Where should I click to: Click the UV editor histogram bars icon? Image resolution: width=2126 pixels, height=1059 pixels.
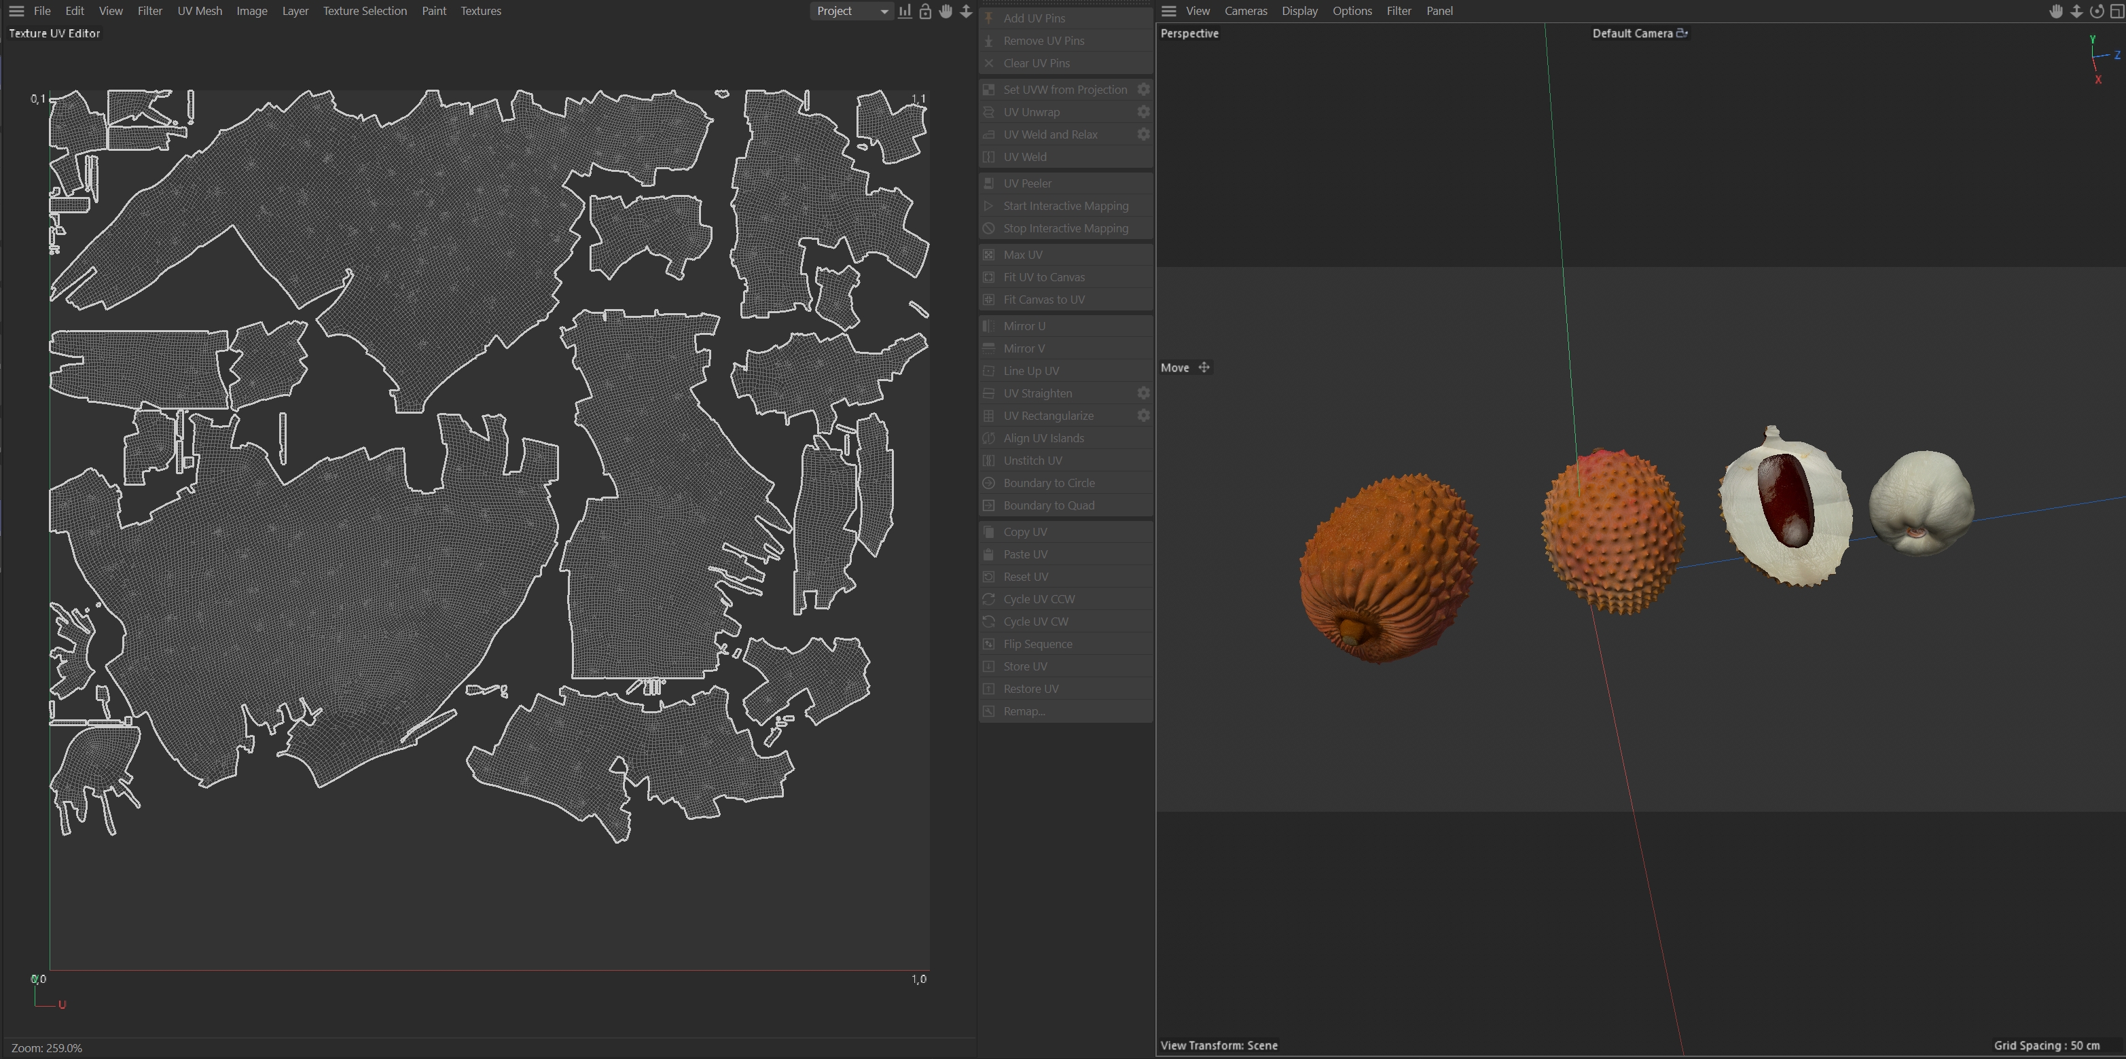905,11
